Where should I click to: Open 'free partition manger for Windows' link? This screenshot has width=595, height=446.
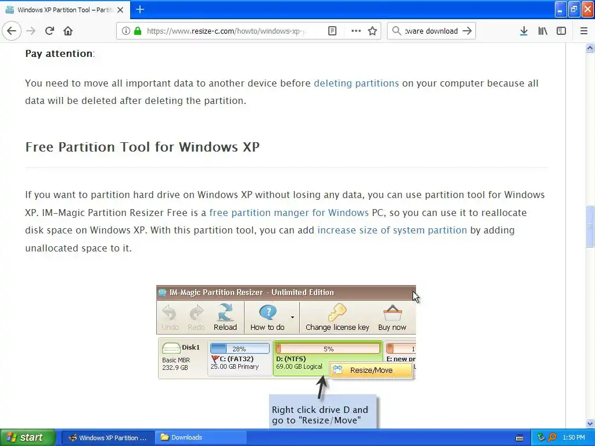click(x=289, y=213)
